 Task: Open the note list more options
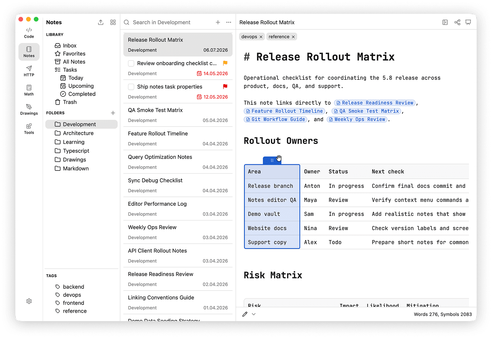pos(229,22)
